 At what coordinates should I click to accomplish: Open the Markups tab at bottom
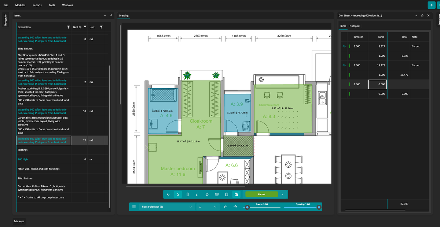[19, 222]
